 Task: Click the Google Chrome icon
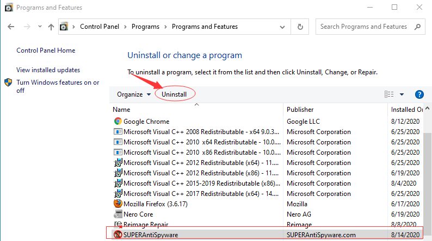tap(118, 121)
